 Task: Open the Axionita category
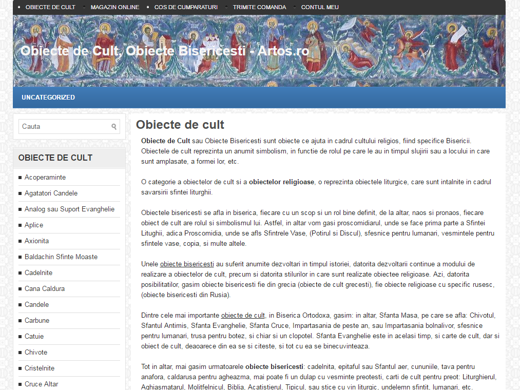(37, 241)
